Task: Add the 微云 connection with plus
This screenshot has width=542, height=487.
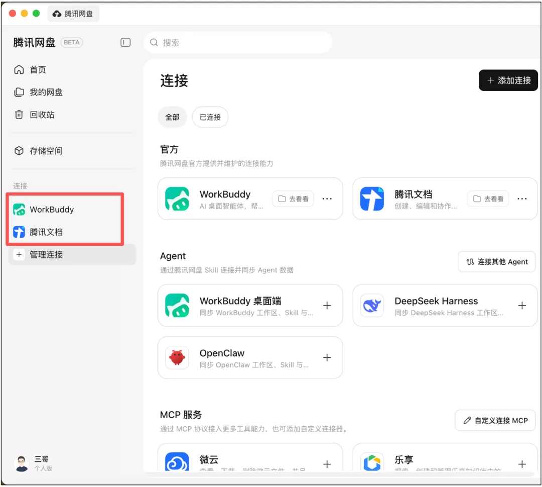Action: tap(327, 464)
